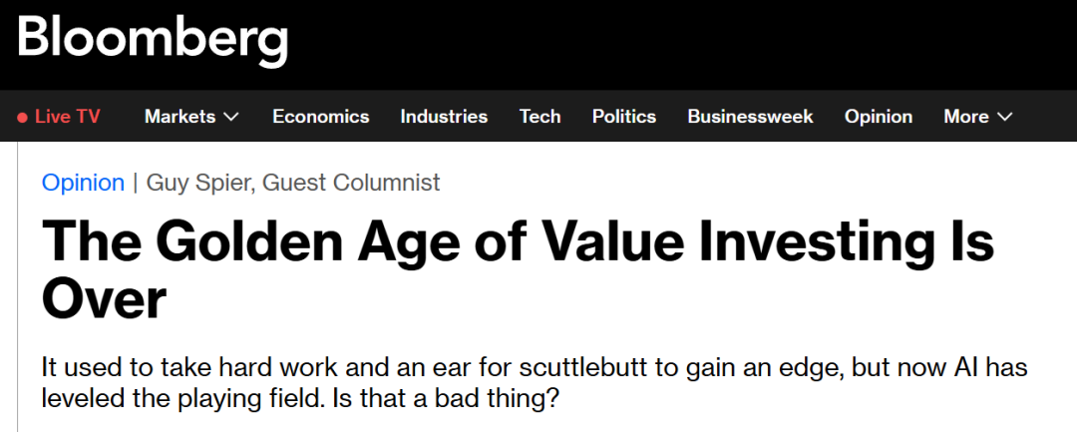Click the red Live TV dot indicator
The height and width of the screenshot is (432, 1077).
click(22, 118)
